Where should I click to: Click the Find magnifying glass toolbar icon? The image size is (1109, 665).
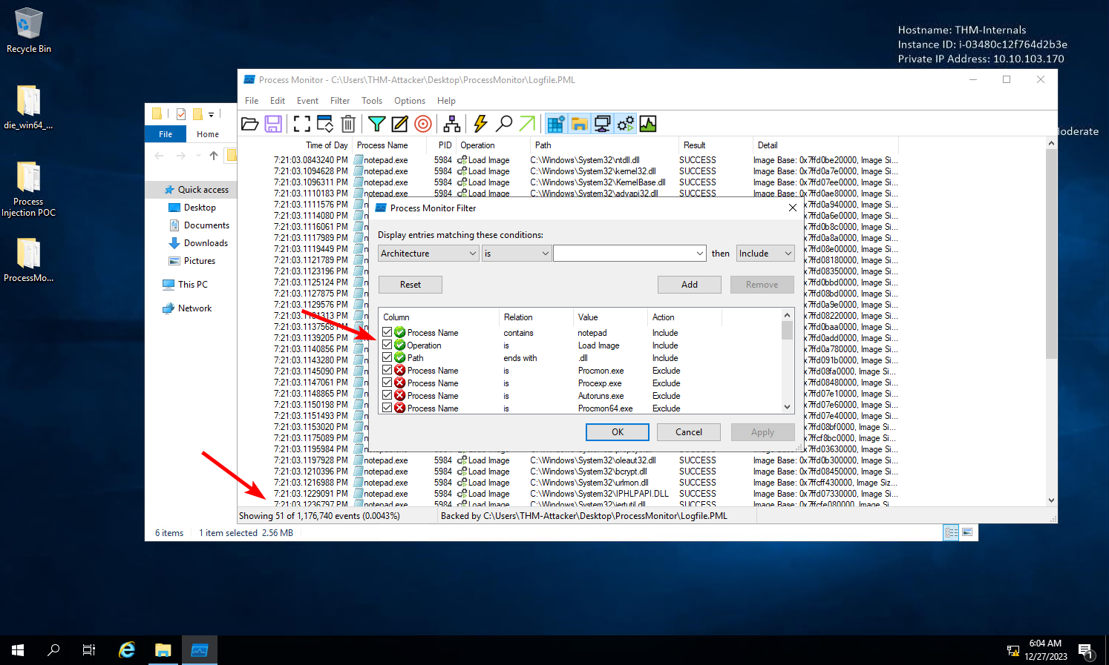pos(504,124)
